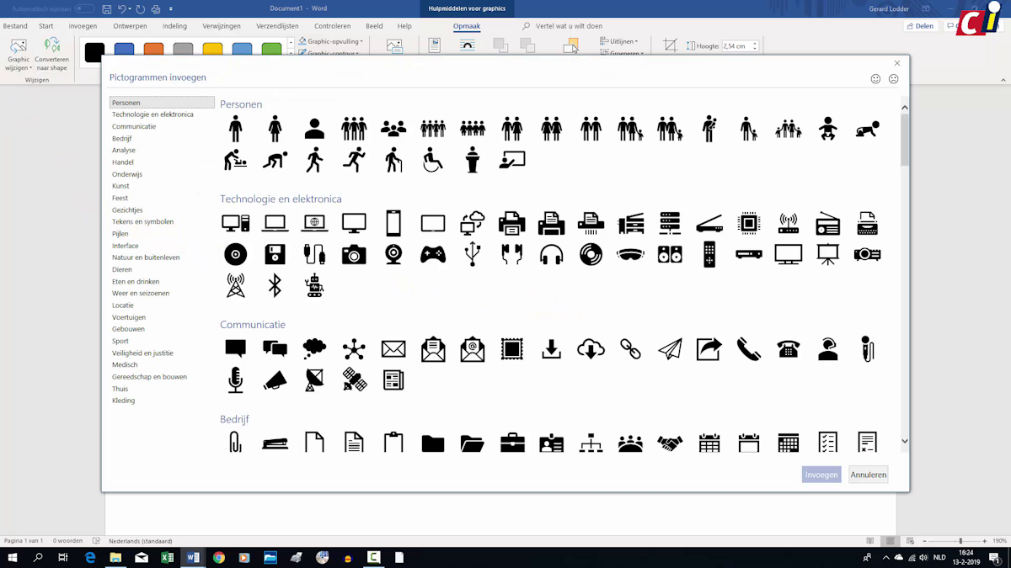The width and height of the screenshot is (1011, 568).
Task: Choose the person with cane pictogram
Action: pos(393,160)
